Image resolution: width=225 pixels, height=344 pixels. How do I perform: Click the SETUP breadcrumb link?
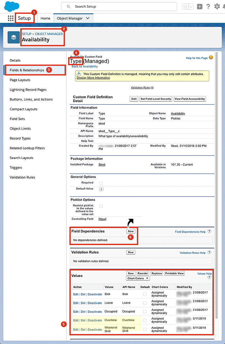(x=27, y=34)
